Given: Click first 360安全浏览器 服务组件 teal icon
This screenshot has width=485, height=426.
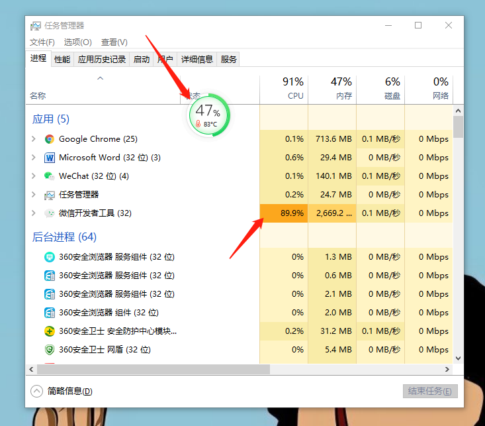Looking at the screenshot, I should 50,257.
